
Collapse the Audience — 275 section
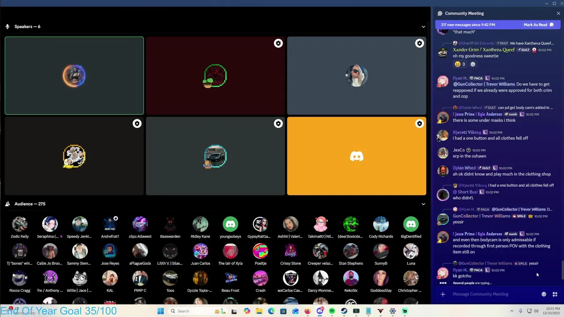pyautogui.click(x=423, y=204)
